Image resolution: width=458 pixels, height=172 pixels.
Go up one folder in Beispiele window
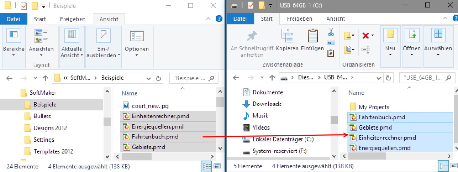[45, 78]
